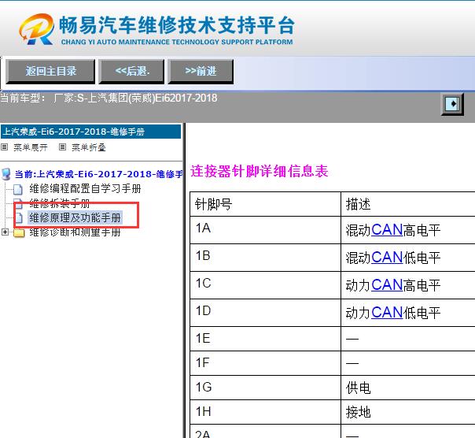Click the >>前进 forward button
The image size is (475, 438).
[x=201, y=72]
